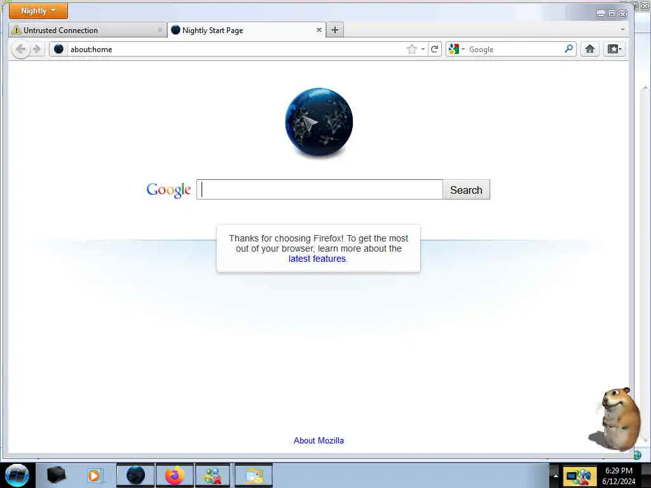Open the black box taskbar app
The width and height of the screenshot is (651, 488).
[x=56, y=475]
